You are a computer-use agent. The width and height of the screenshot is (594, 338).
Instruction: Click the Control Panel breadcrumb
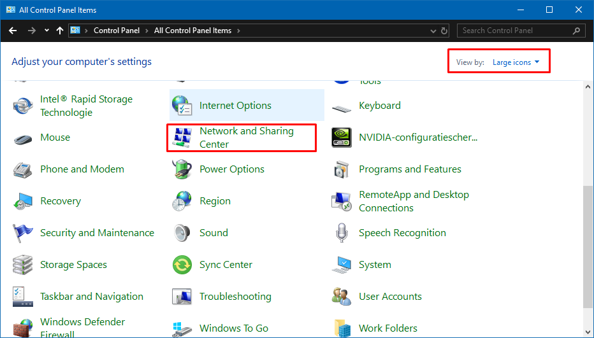[x=116, y=31]
